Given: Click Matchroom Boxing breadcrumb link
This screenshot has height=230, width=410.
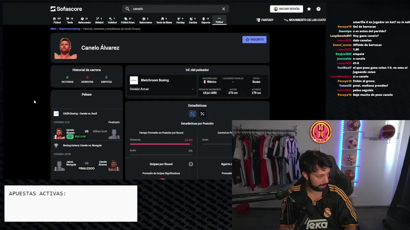Looking at the screenshot, I should click(x=70, y=29).
